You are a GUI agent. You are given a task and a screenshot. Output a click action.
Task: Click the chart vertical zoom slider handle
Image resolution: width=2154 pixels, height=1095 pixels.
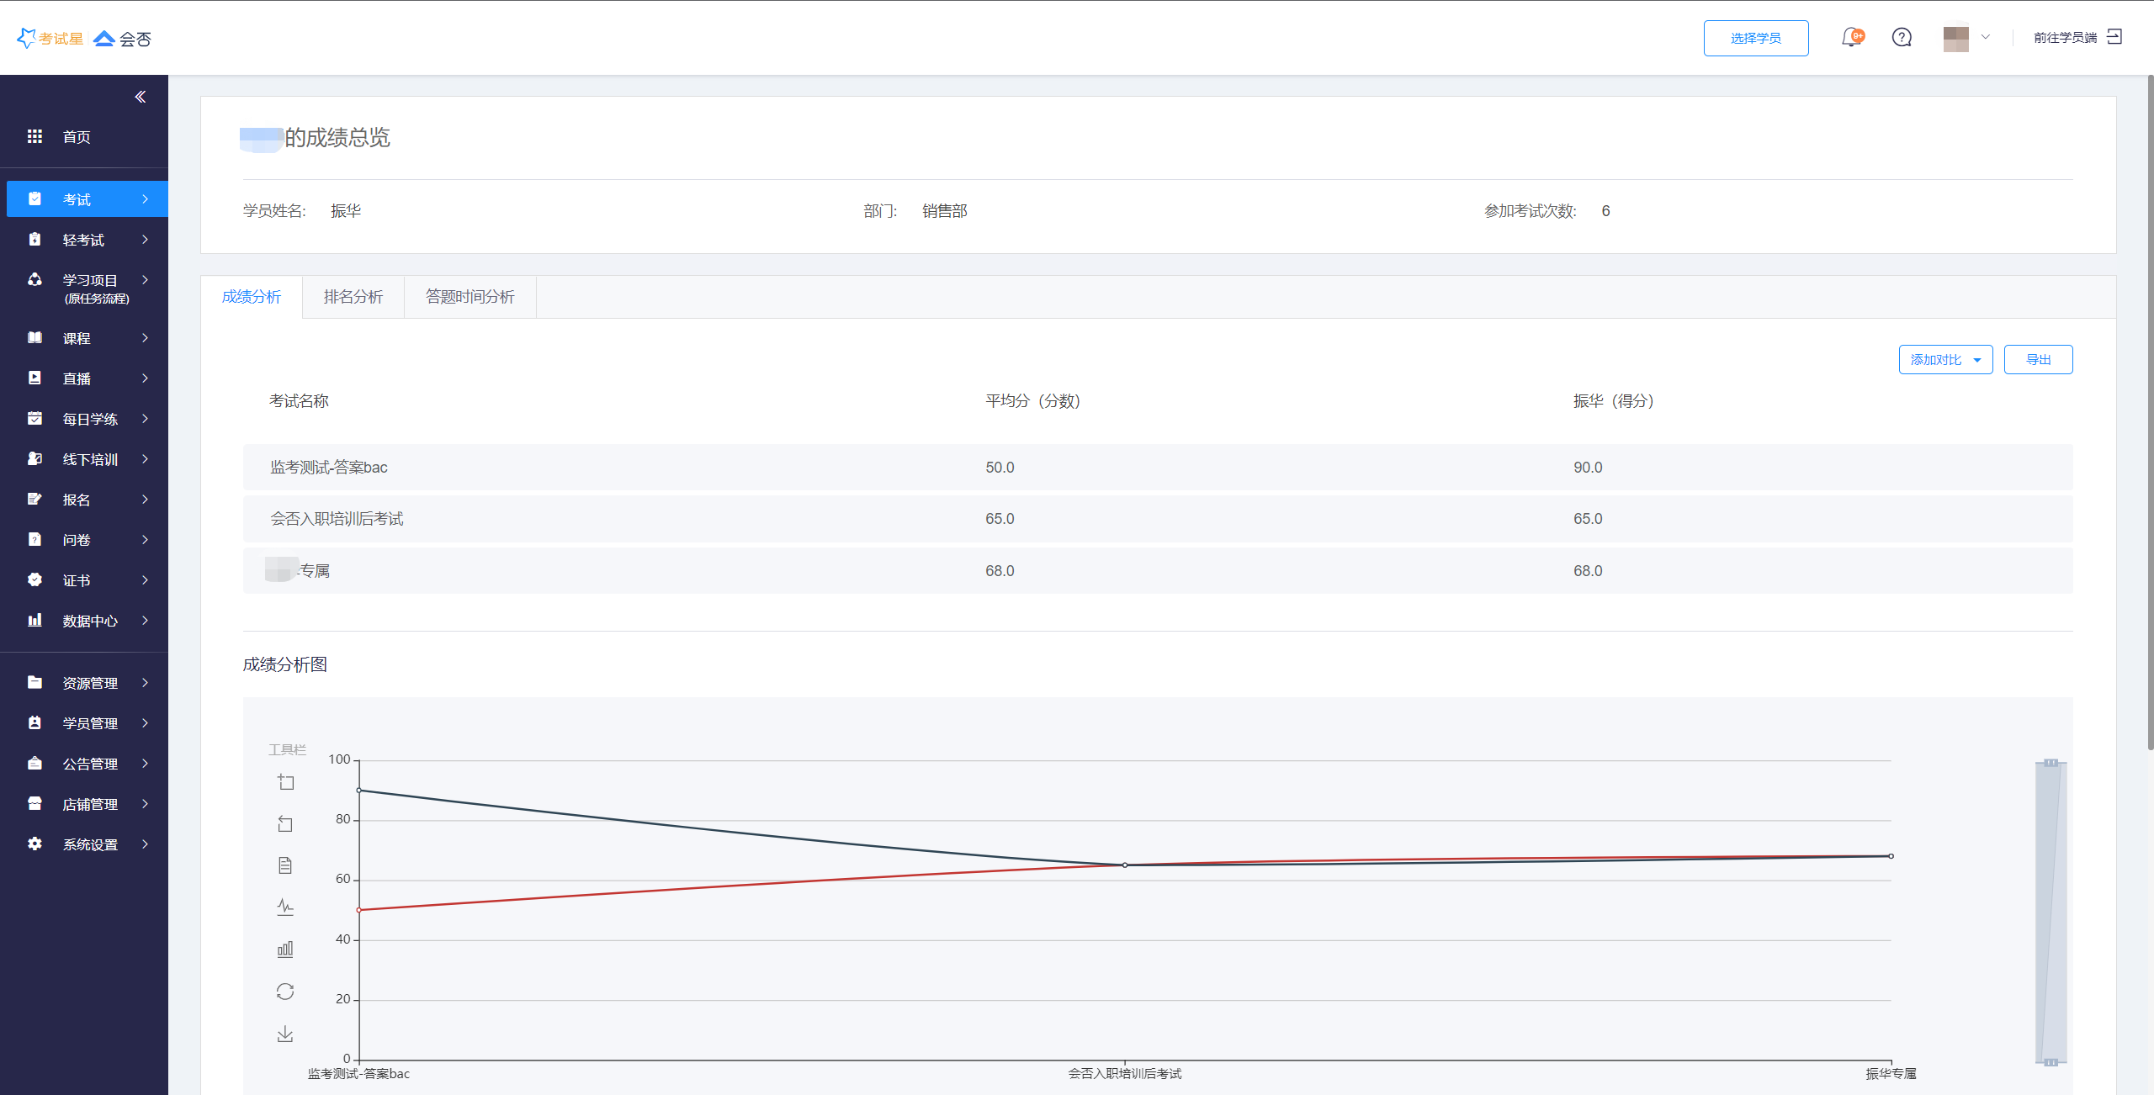point(2051,763)
